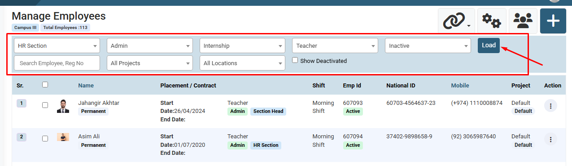Open the All Locations dropdown

point(242,63)
